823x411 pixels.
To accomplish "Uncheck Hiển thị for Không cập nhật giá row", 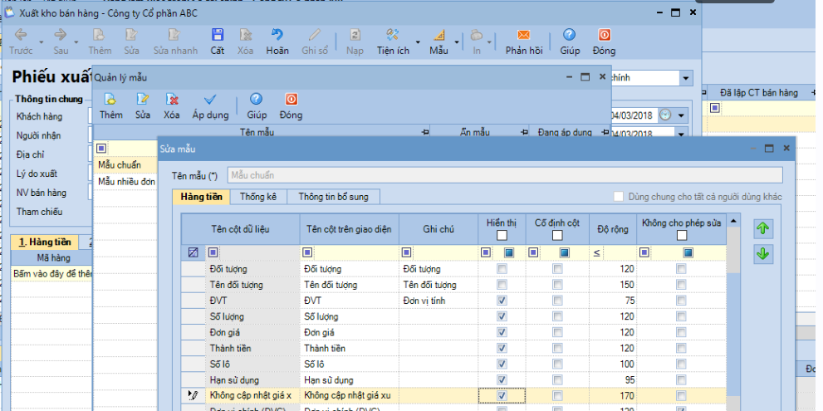I will pyautogui.click(x=502, y=395).
